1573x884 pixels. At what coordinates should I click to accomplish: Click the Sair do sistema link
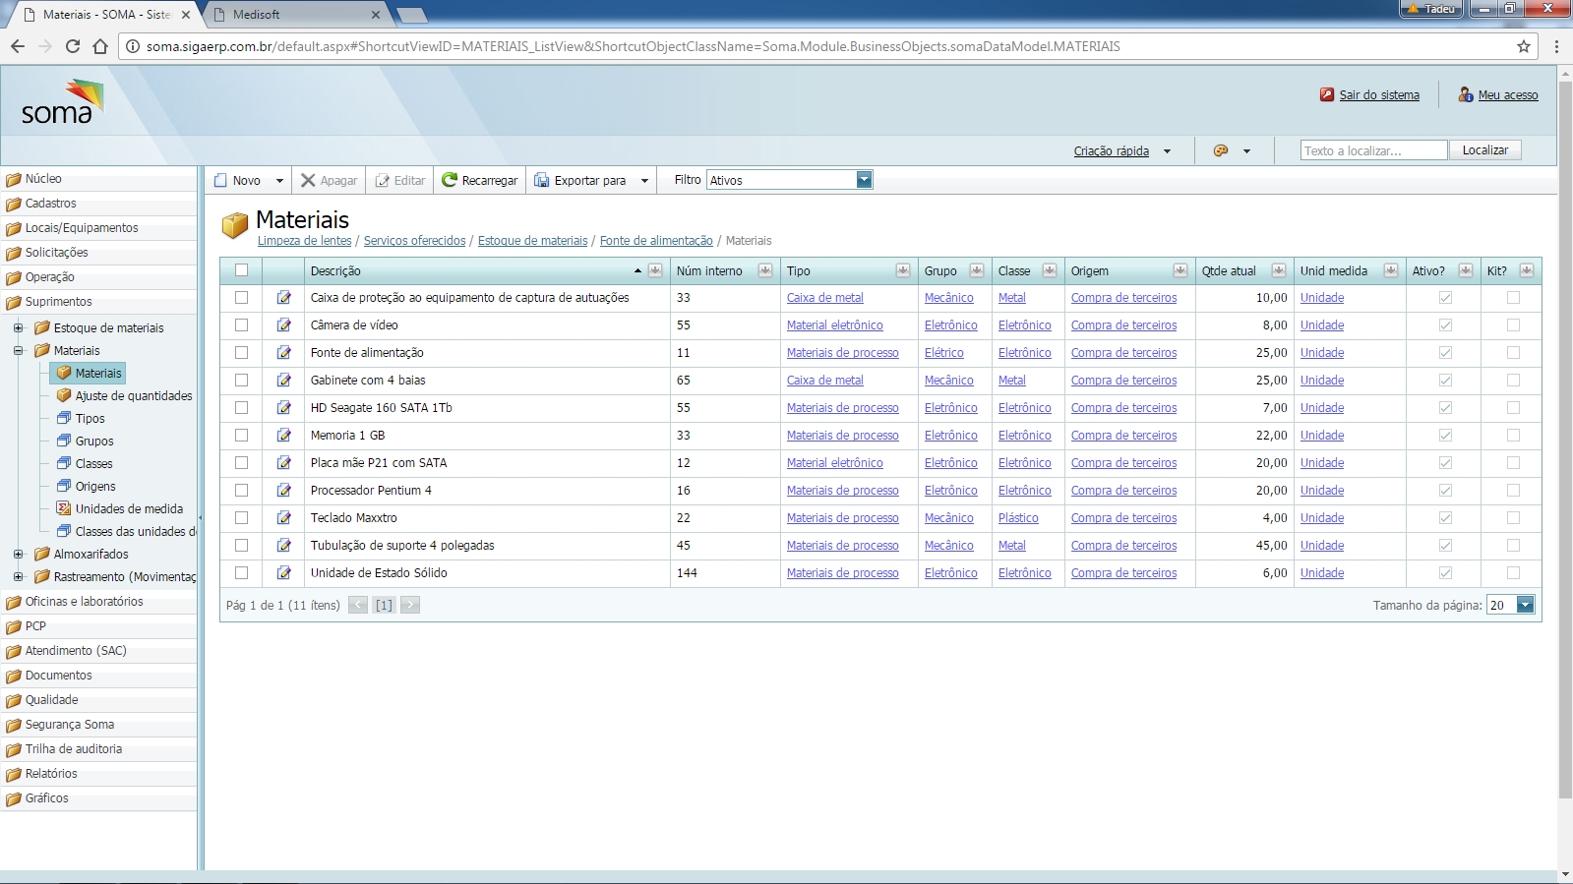1378,95
